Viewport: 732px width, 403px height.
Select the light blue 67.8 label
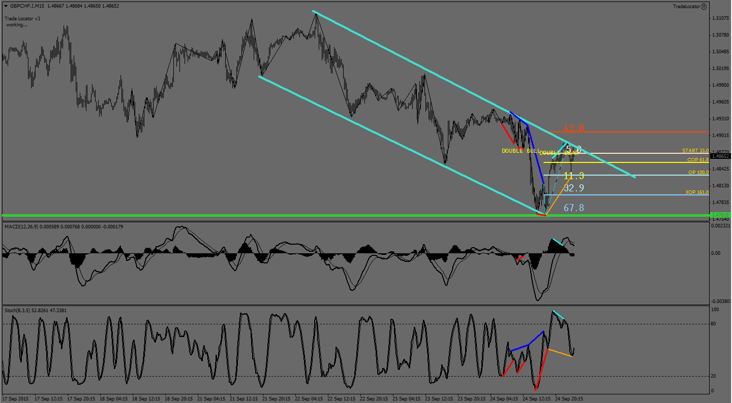click(573, 208)
